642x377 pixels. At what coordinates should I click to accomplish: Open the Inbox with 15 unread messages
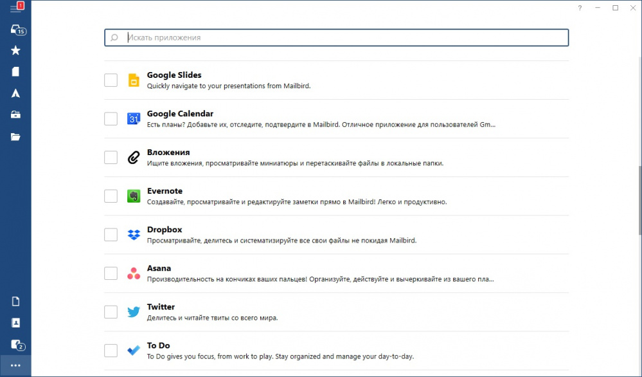click(x=16, y=30)
